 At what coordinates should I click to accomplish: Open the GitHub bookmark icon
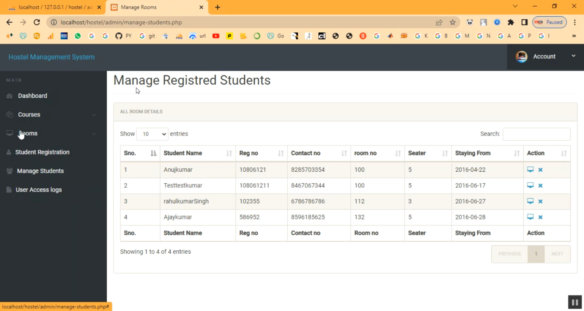tap(119, 36)
